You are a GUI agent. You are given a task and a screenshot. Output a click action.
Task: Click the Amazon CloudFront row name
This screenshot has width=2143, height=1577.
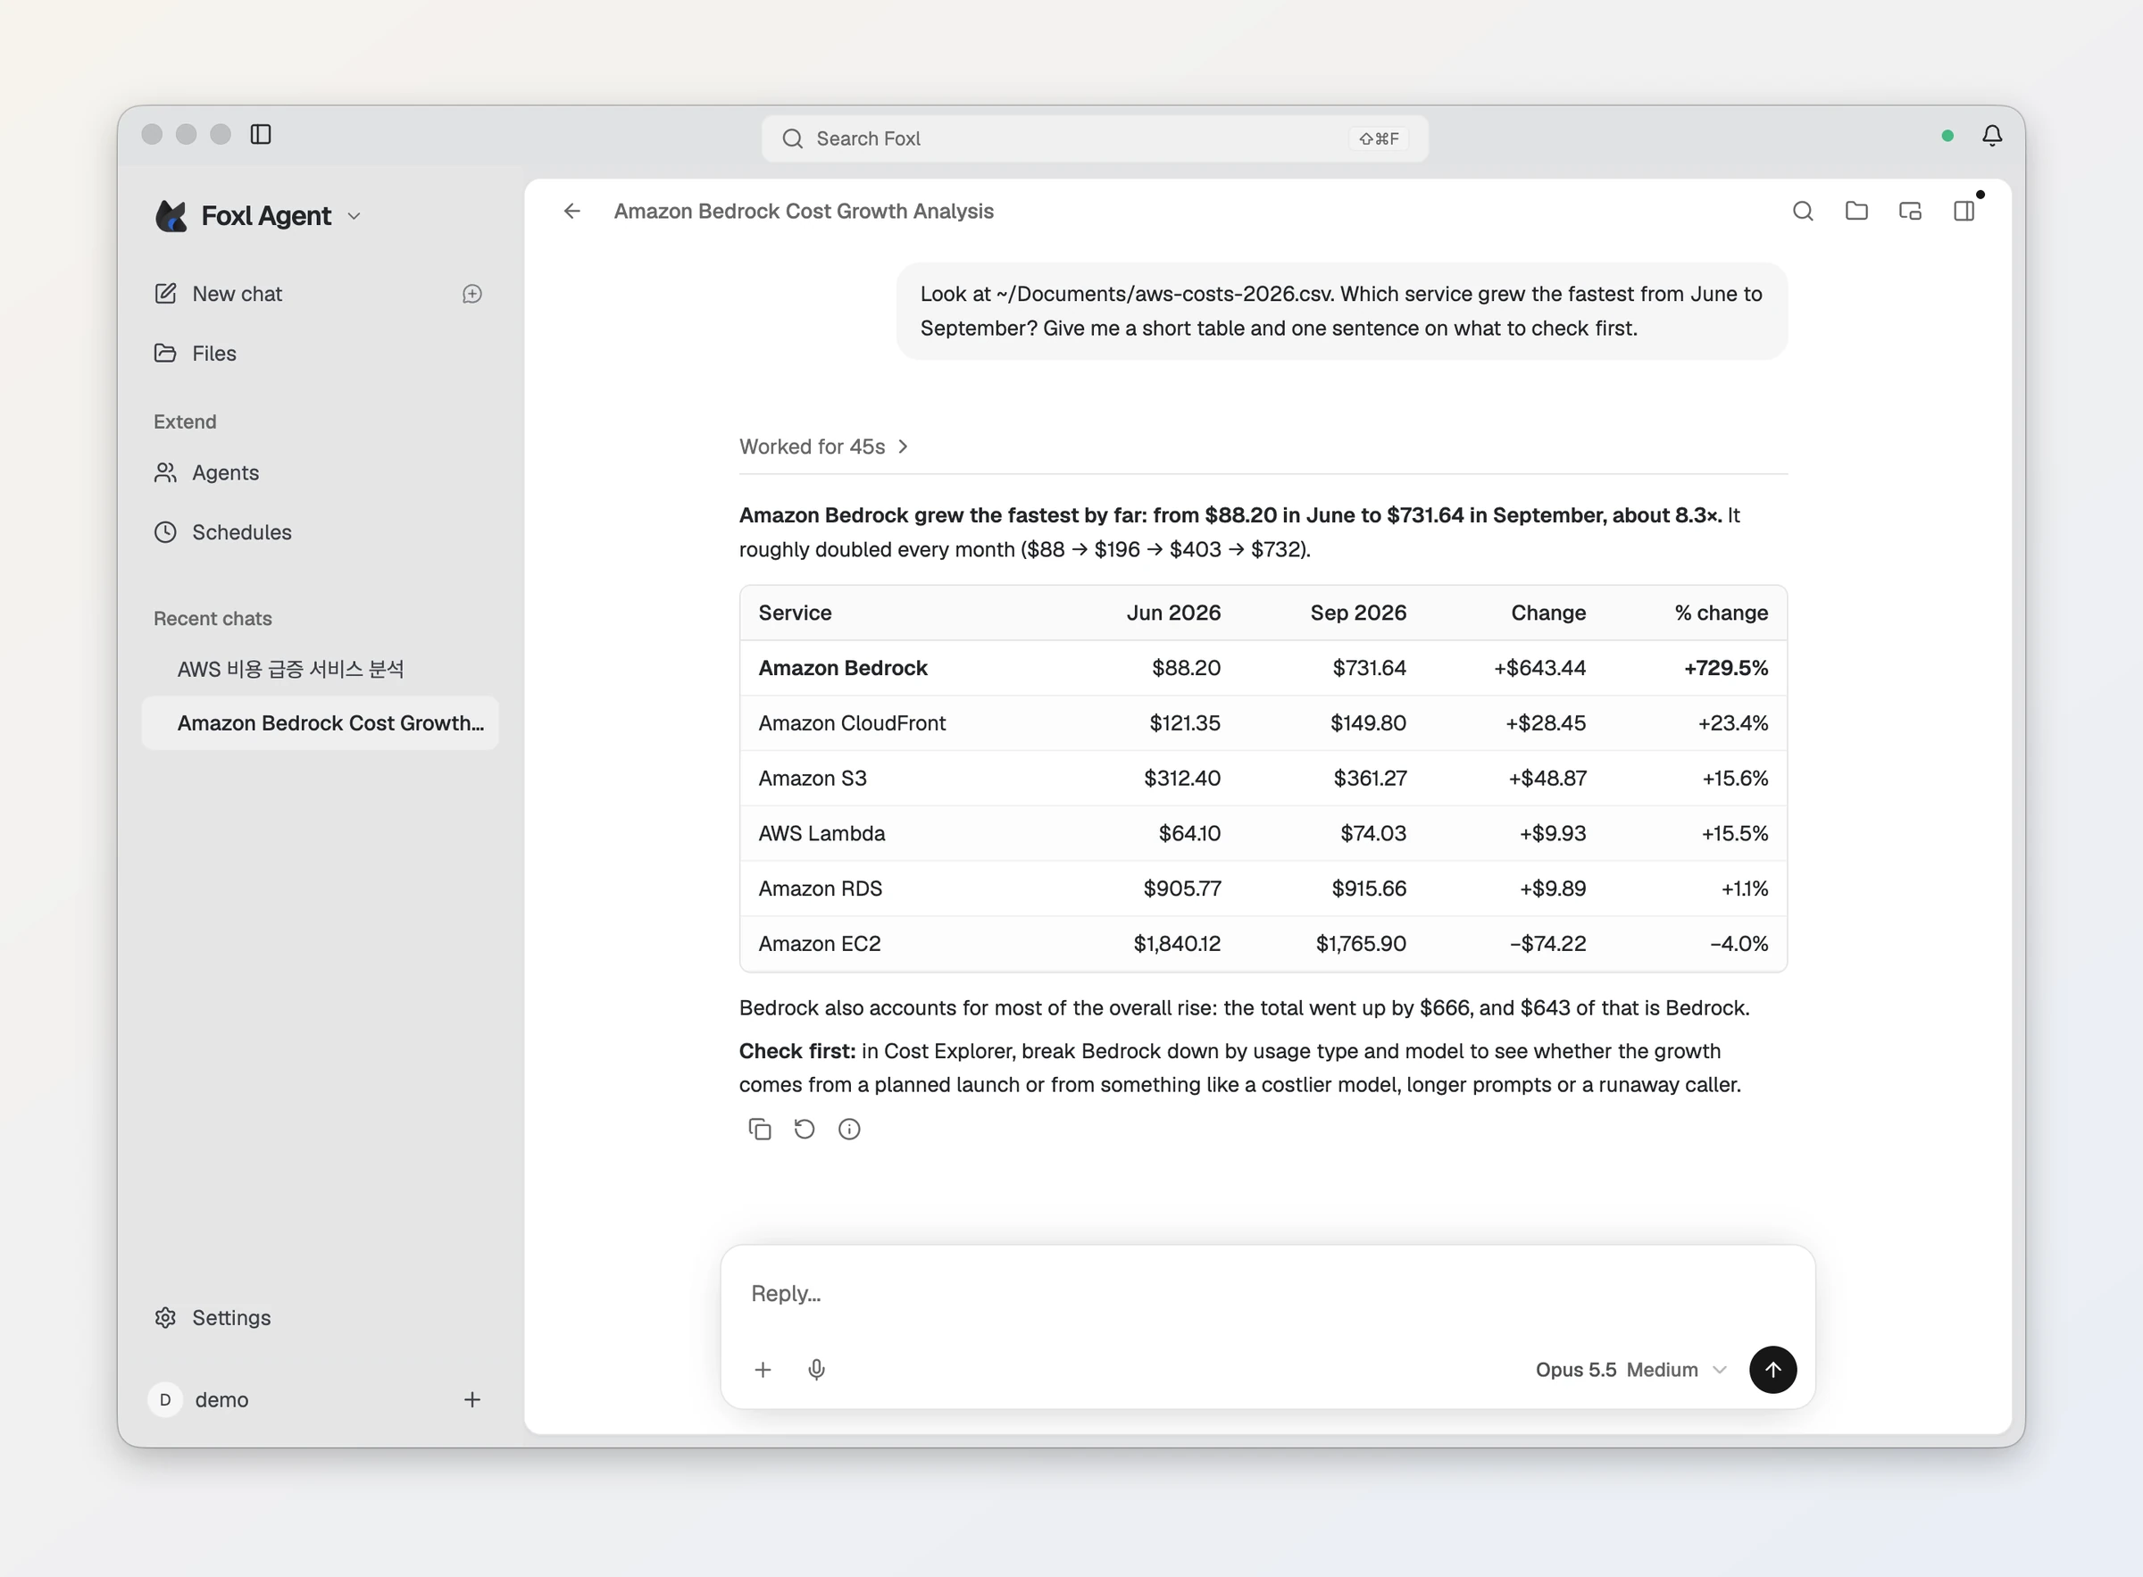852,722
